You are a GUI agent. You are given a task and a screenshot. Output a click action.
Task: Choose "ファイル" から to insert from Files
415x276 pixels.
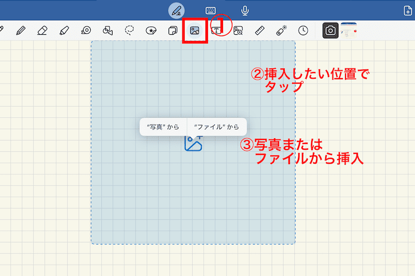[216, 127]
